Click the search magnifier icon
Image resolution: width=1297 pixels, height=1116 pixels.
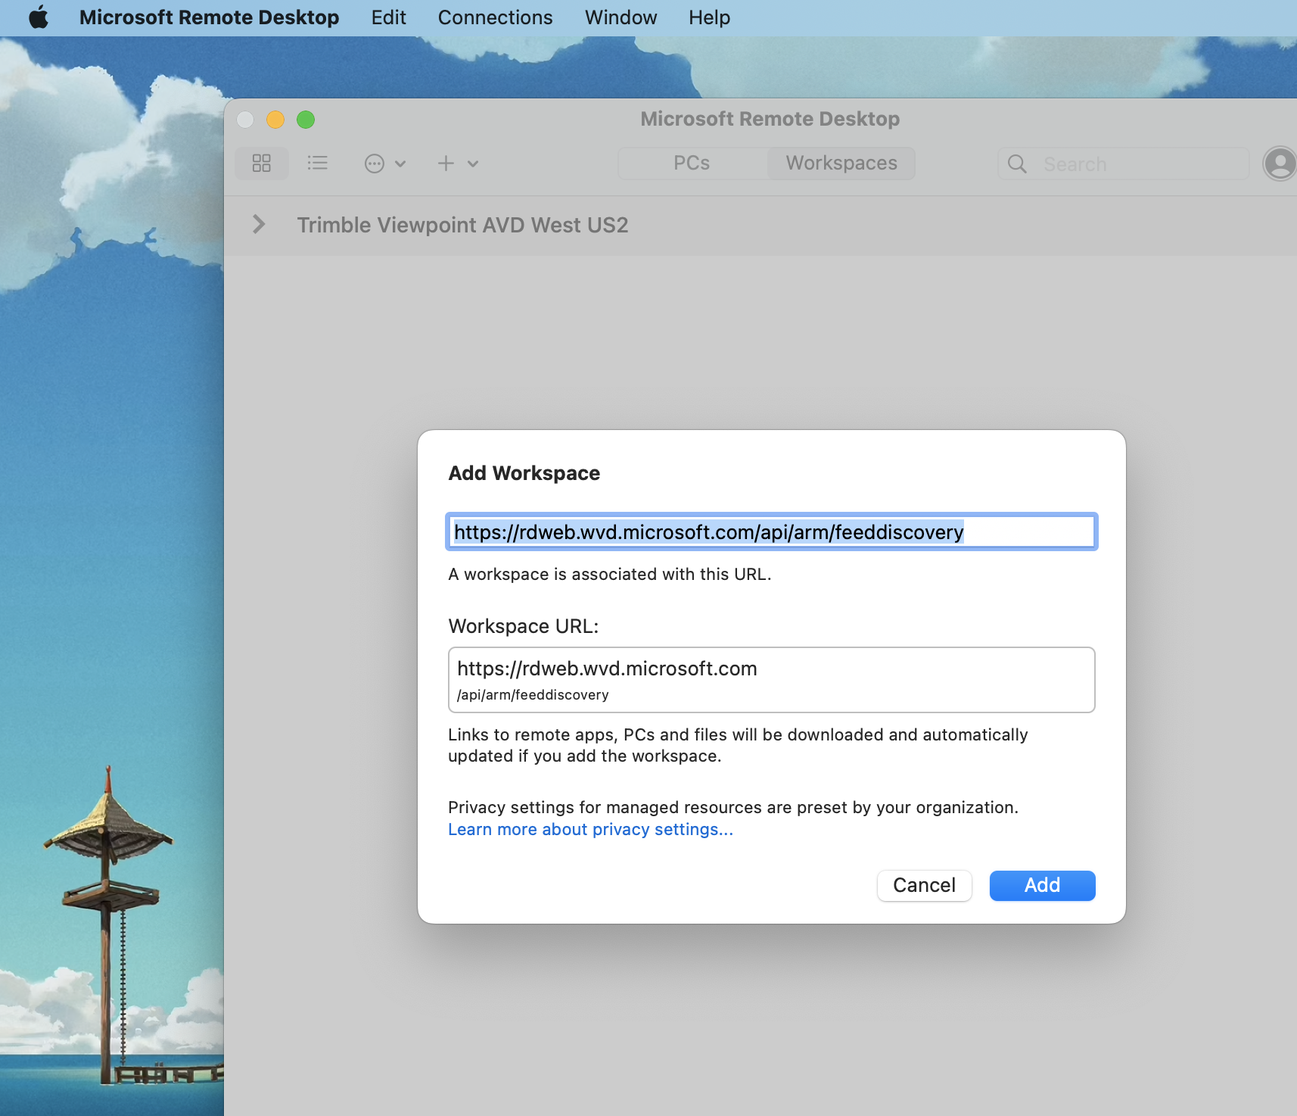(1017, 164)
